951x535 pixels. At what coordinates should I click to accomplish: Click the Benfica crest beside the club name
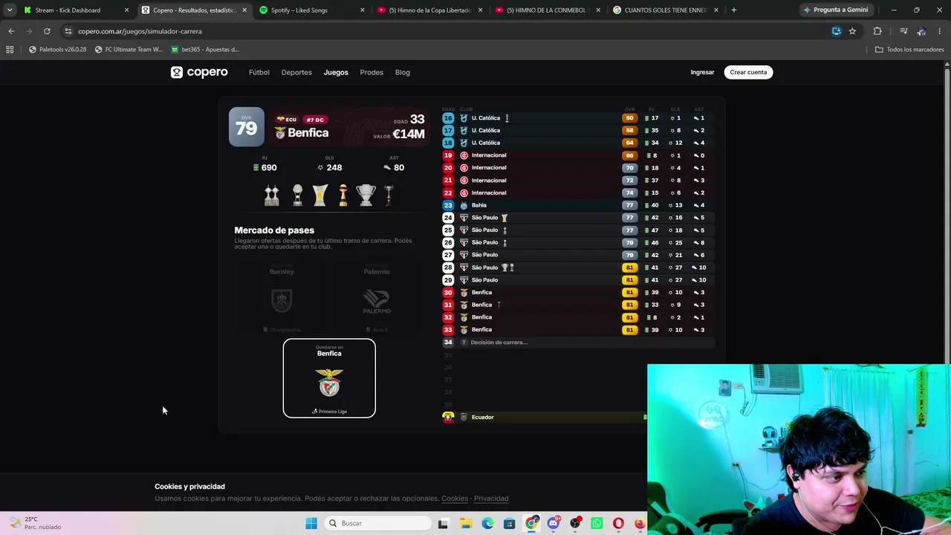click(x=280, y=133)
